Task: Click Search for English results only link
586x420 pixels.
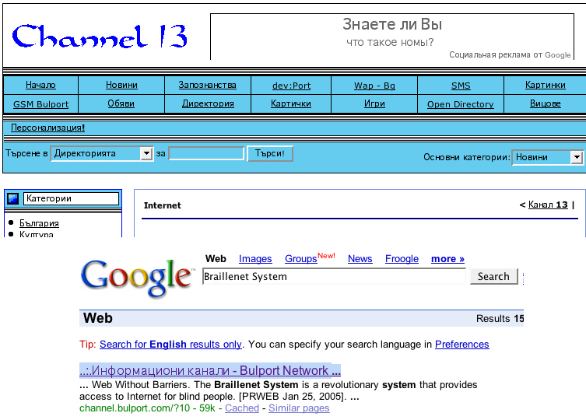Action: pos(170,344)
